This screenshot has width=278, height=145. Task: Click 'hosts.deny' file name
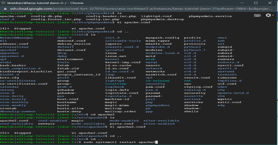[x=69, y=112]
